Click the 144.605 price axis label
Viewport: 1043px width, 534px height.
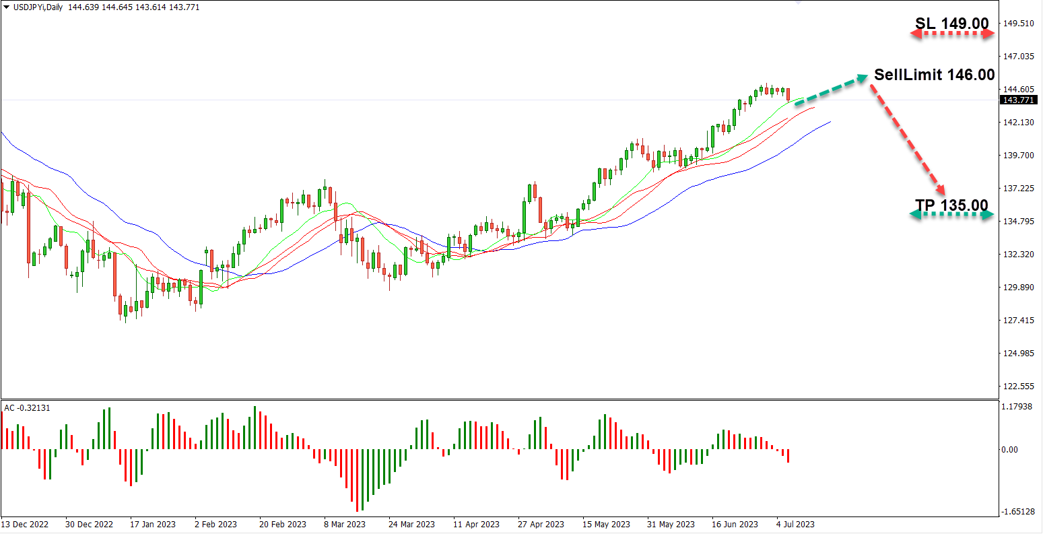coord(1019,89)
